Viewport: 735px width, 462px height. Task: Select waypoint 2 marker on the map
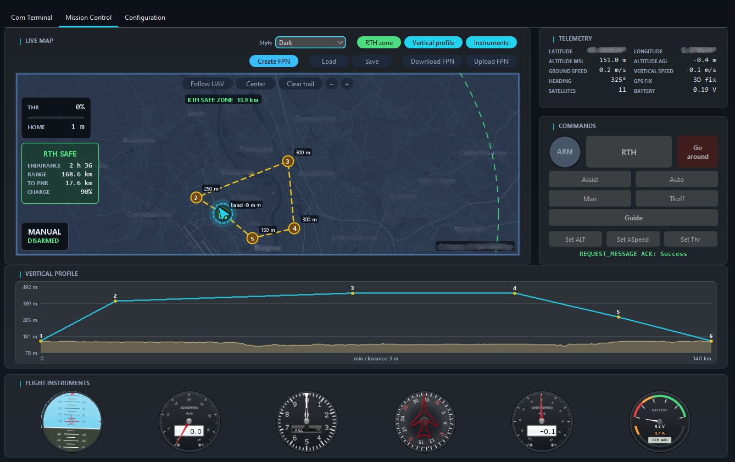tap(196, 198)
